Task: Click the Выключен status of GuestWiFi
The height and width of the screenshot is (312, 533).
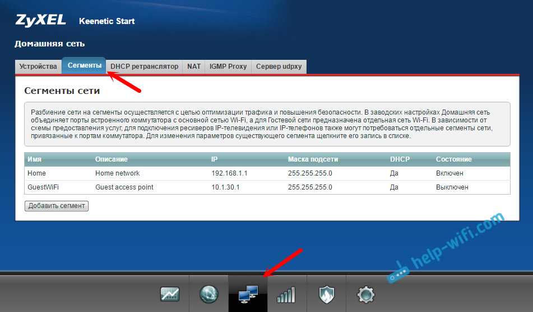Action: (452, 187)
